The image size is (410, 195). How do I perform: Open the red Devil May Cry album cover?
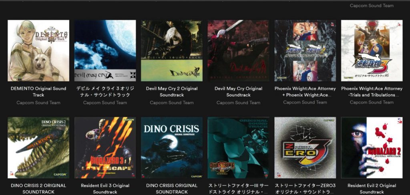(239, 51)
